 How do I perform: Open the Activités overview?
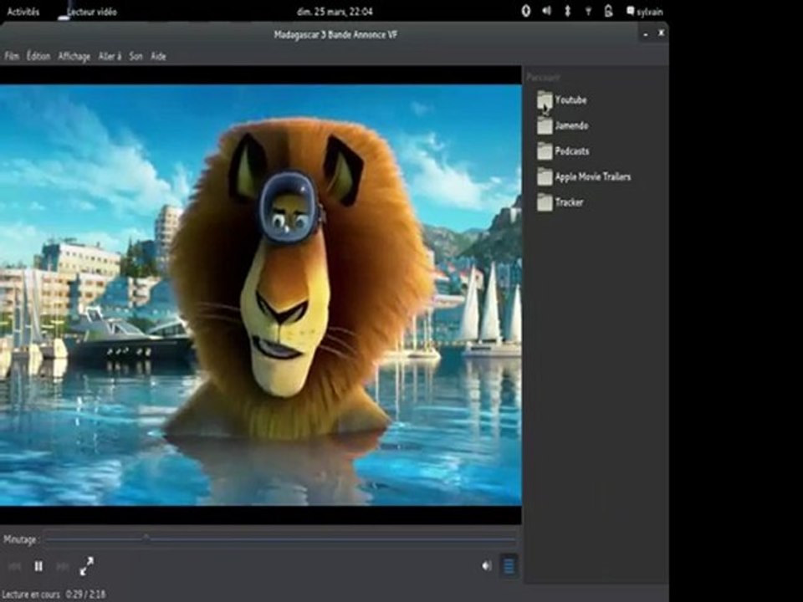pyautogui.click(x=23, y=11)
